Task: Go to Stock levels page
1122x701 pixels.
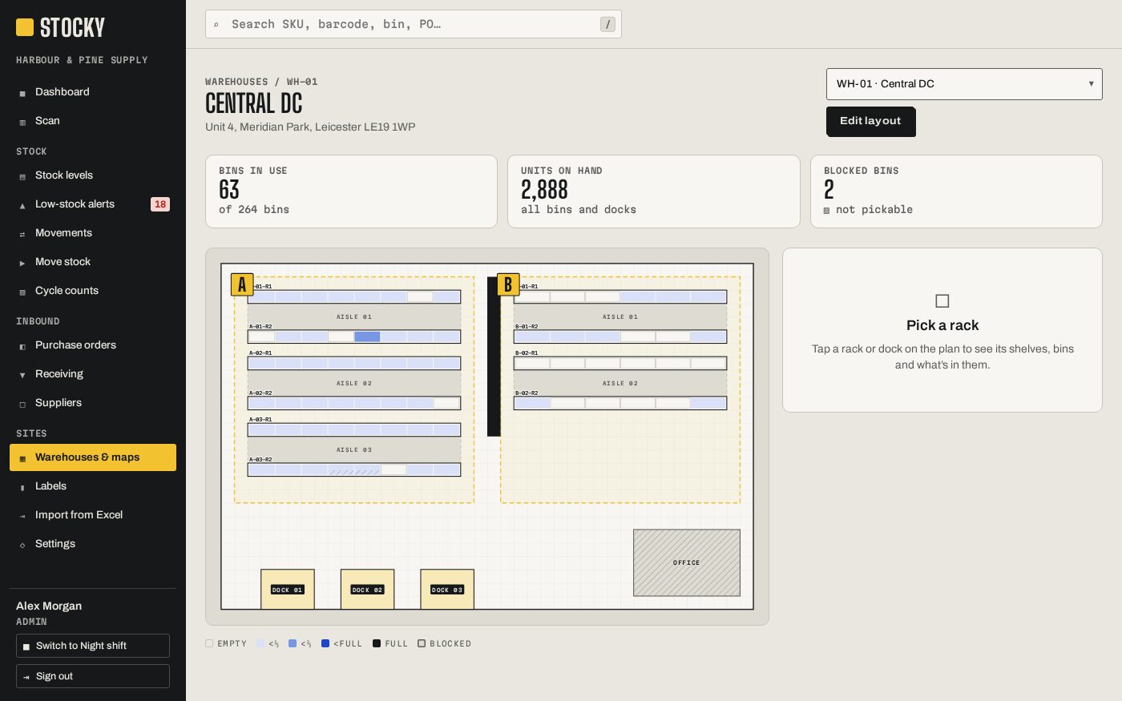Action: pos(93,175)
